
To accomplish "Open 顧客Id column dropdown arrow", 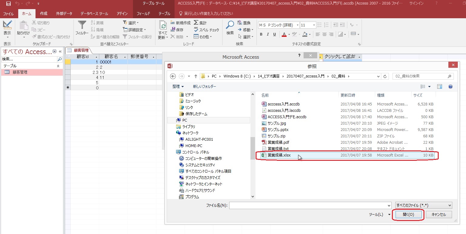I will click(x=97, y=57).
